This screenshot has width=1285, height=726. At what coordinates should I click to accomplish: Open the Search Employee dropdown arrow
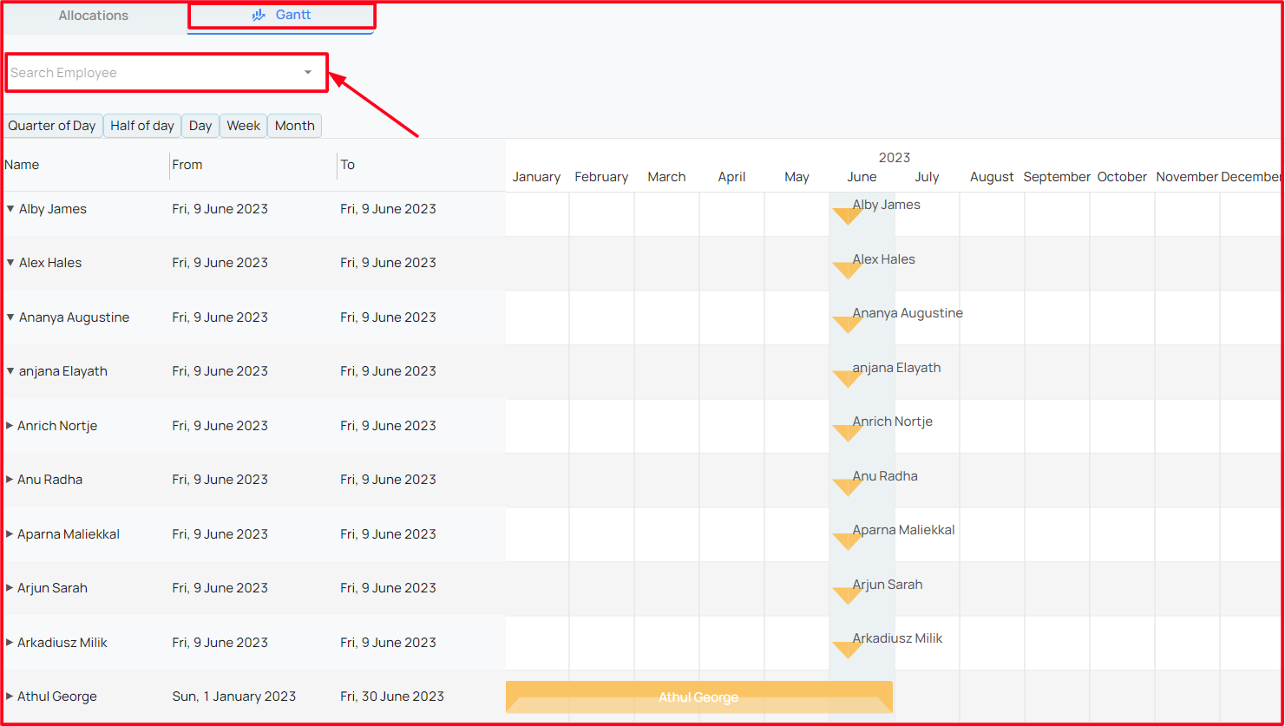pyautogui.click(x=308, y=73)
